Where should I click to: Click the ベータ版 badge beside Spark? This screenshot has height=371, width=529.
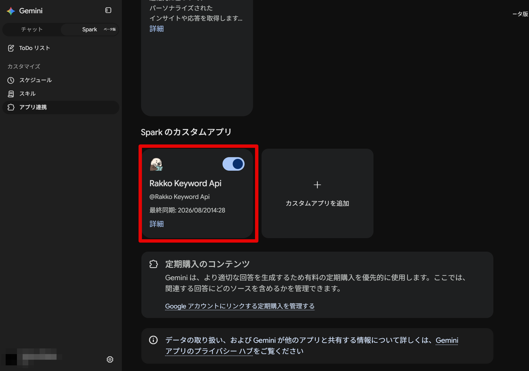110,29
